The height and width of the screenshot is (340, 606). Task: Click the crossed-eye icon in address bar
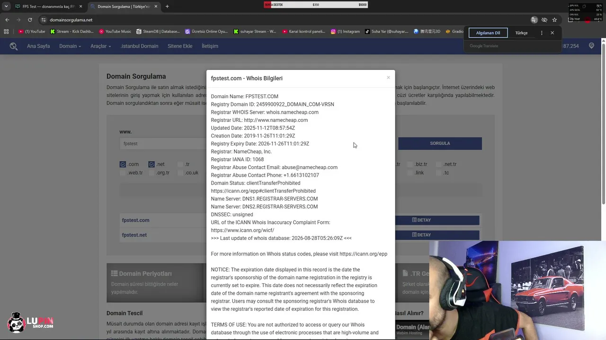point(544,20)
